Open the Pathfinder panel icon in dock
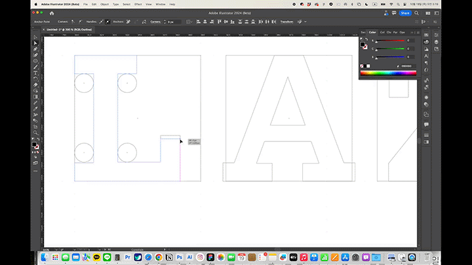 pos(426,115)
